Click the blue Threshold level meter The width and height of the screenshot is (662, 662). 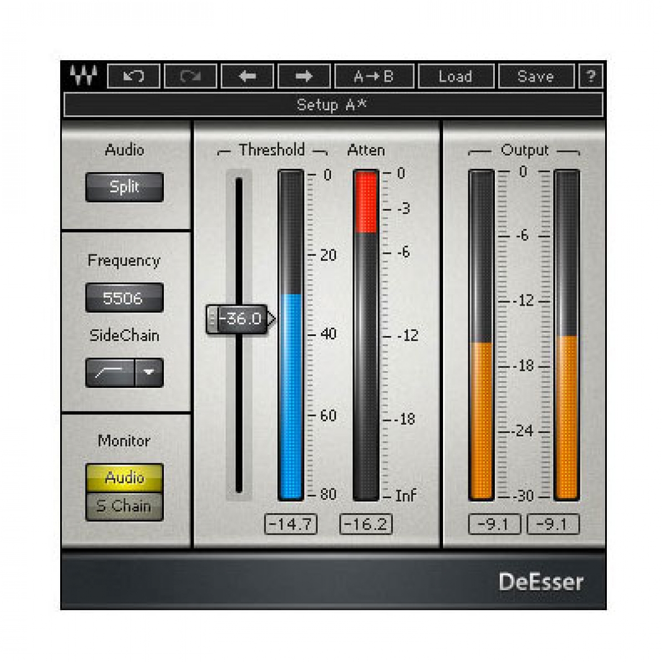[291, 335]
